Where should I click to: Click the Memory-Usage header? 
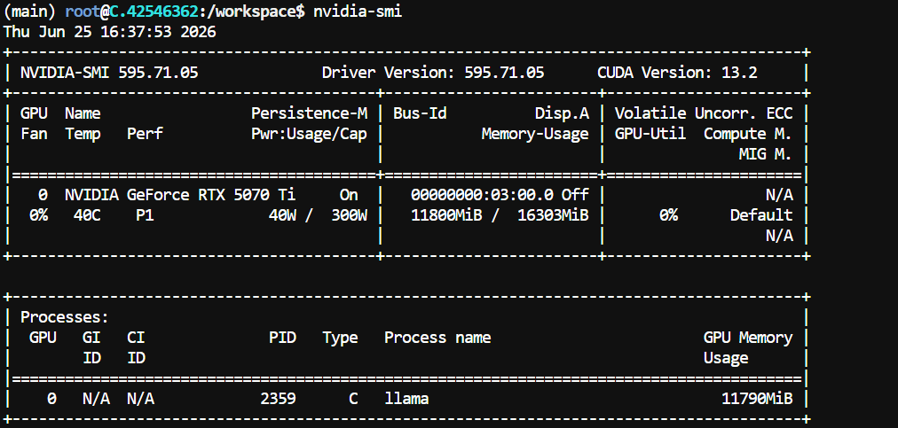coord(535,134)
